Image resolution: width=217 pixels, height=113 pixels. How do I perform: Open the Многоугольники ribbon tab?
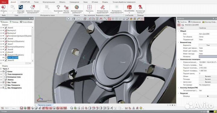pos(49,2)
